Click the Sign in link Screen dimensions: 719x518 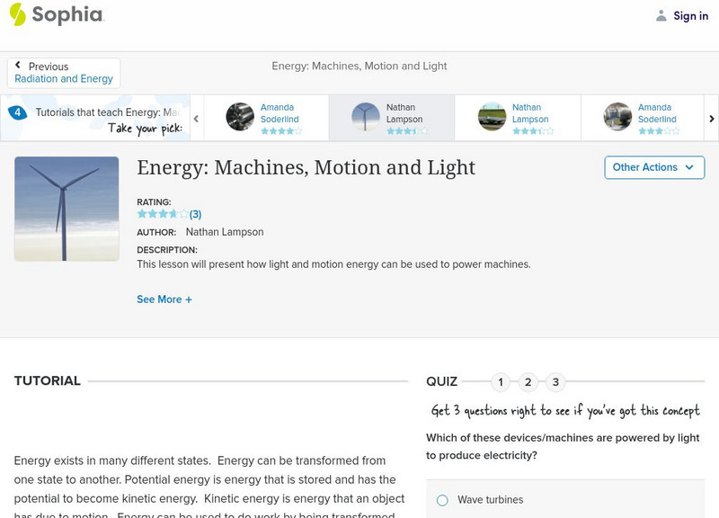pyautogui.click(x=690, y=15)
